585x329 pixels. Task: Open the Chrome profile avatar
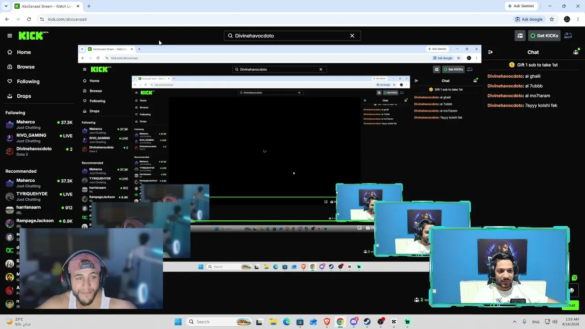click(567, 19)
